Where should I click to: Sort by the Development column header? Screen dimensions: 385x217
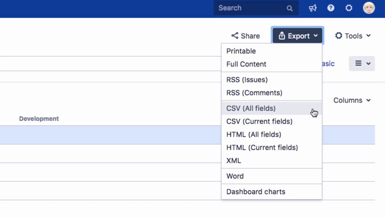(39, 119)
